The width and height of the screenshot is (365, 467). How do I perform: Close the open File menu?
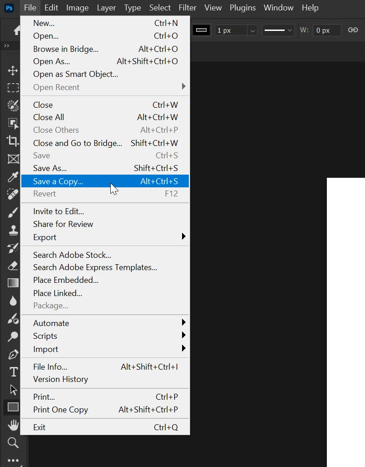(30, 8)
